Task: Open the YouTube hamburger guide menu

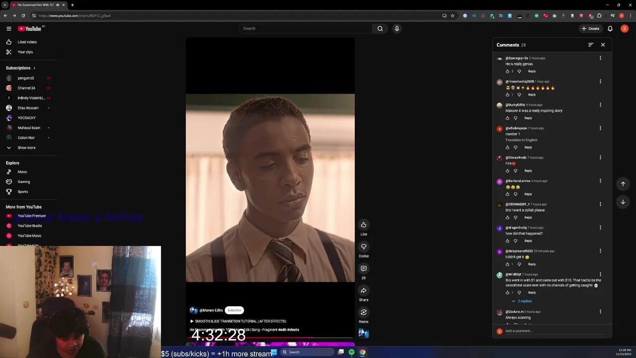Action: (9, 28)
